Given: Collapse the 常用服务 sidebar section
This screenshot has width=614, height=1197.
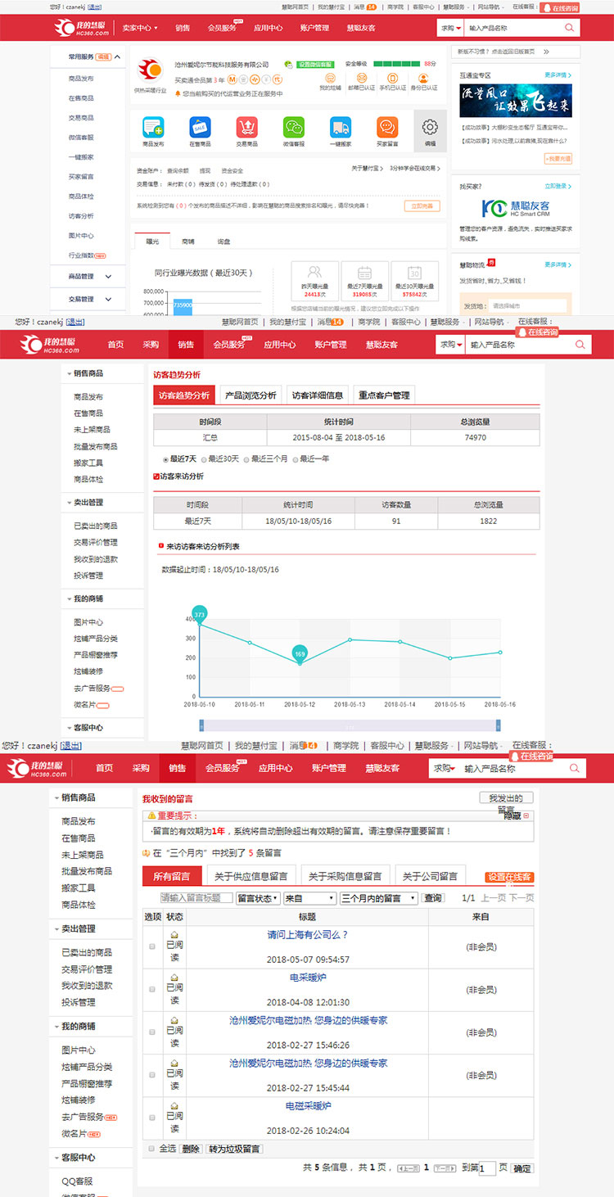Looking at the screenshot, I should click(x=118, y=57).
